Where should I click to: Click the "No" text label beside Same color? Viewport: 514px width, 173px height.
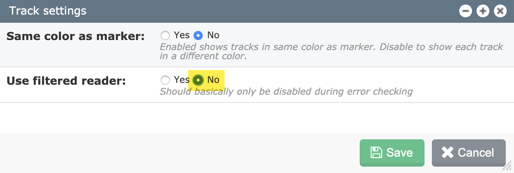click(x=213, y=35)
